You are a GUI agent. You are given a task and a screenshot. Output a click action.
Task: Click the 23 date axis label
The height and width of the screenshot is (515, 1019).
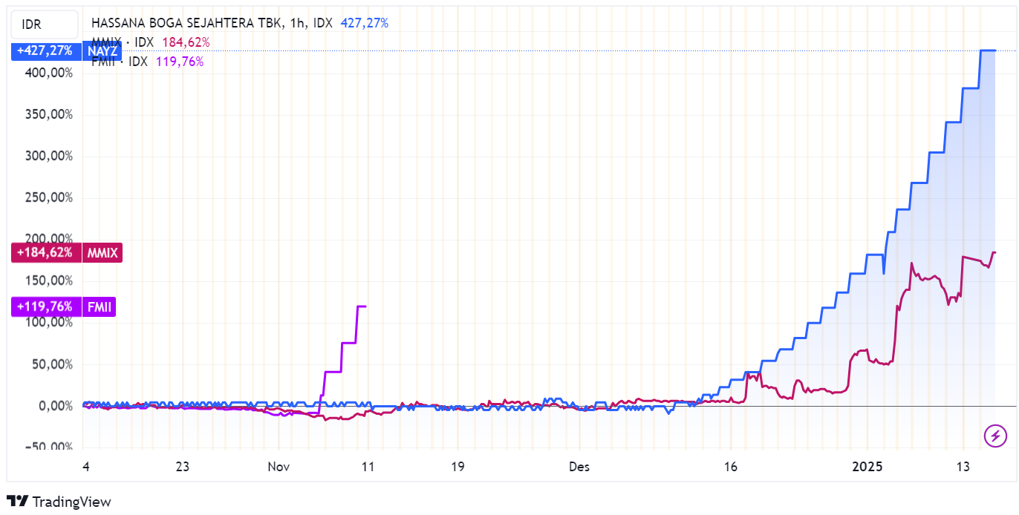[x=183, y=467]
